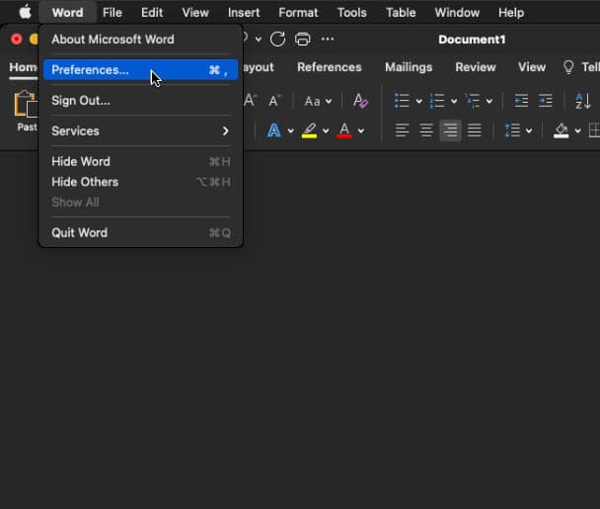Apply bullet list formatting
600x509 pixels.
(x=402, y=101)
